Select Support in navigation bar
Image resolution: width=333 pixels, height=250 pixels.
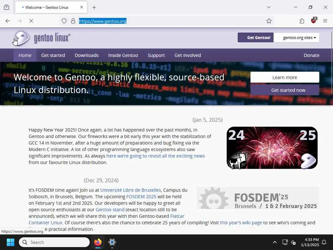pos(156,55)
